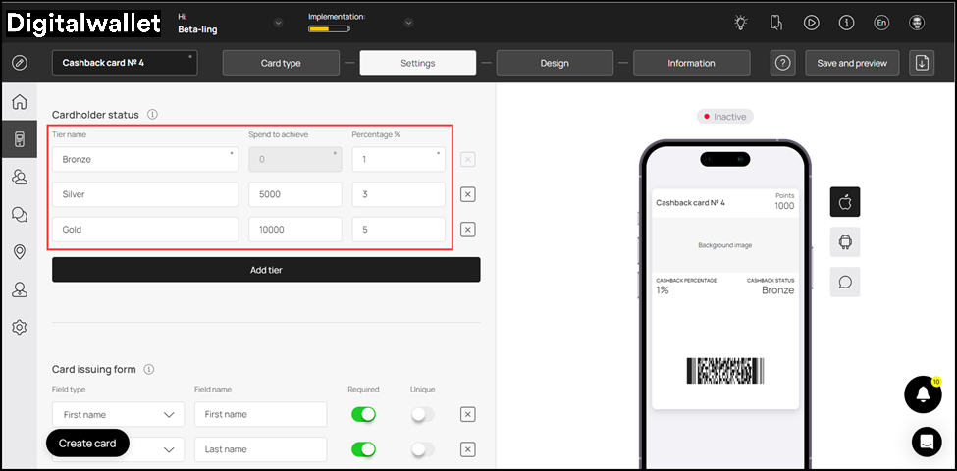Toggle Required switch for First name
The image size is (957, 471).
tap(363, 415)
